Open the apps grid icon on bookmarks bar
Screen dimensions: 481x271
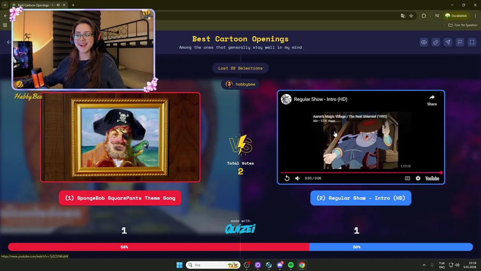tap(5, 25)
